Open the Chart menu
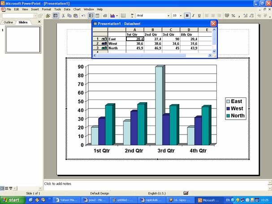This screenshot has width=272, height=204. (77, 9)
